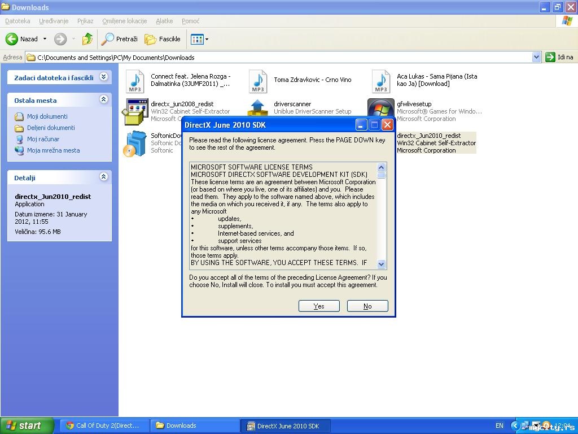Collapse the Ostala mesta panel
The height and width of the screenshot is (434, 578).
[x=104, y=99]
